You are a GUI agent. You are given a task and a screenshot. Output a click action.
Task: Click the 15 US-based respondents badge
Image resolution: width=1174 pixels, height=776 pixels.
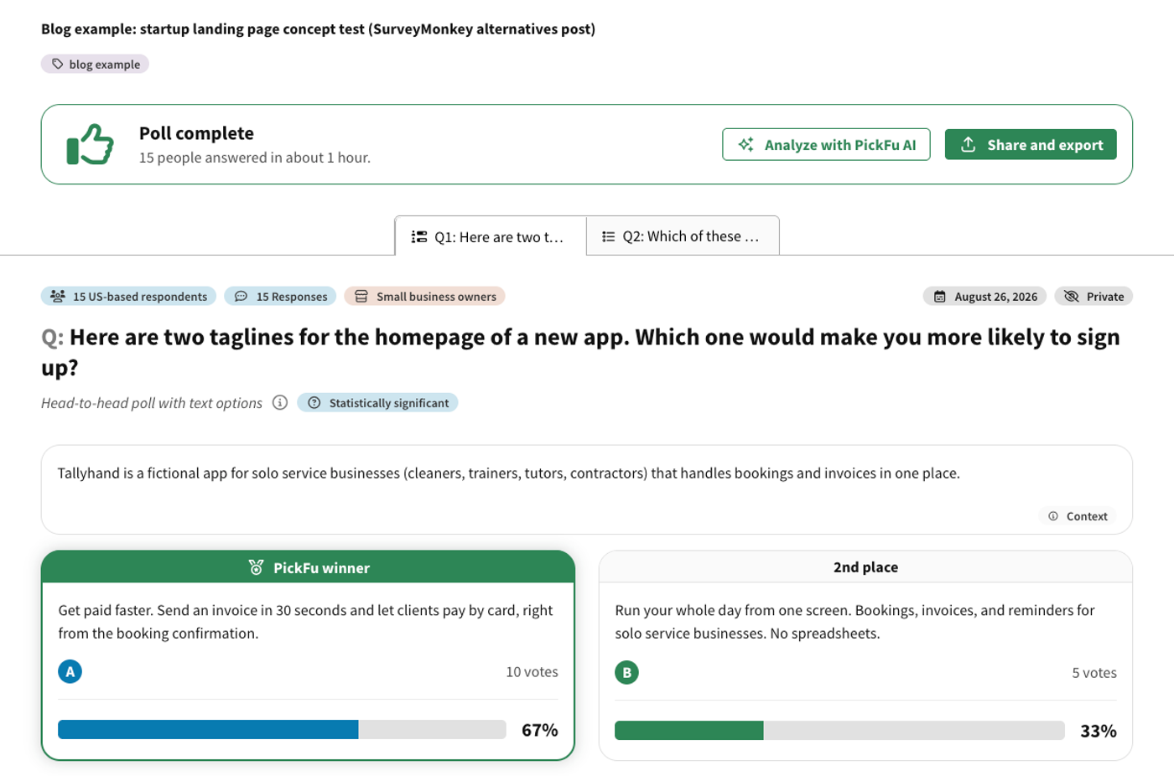pos(128,296)
